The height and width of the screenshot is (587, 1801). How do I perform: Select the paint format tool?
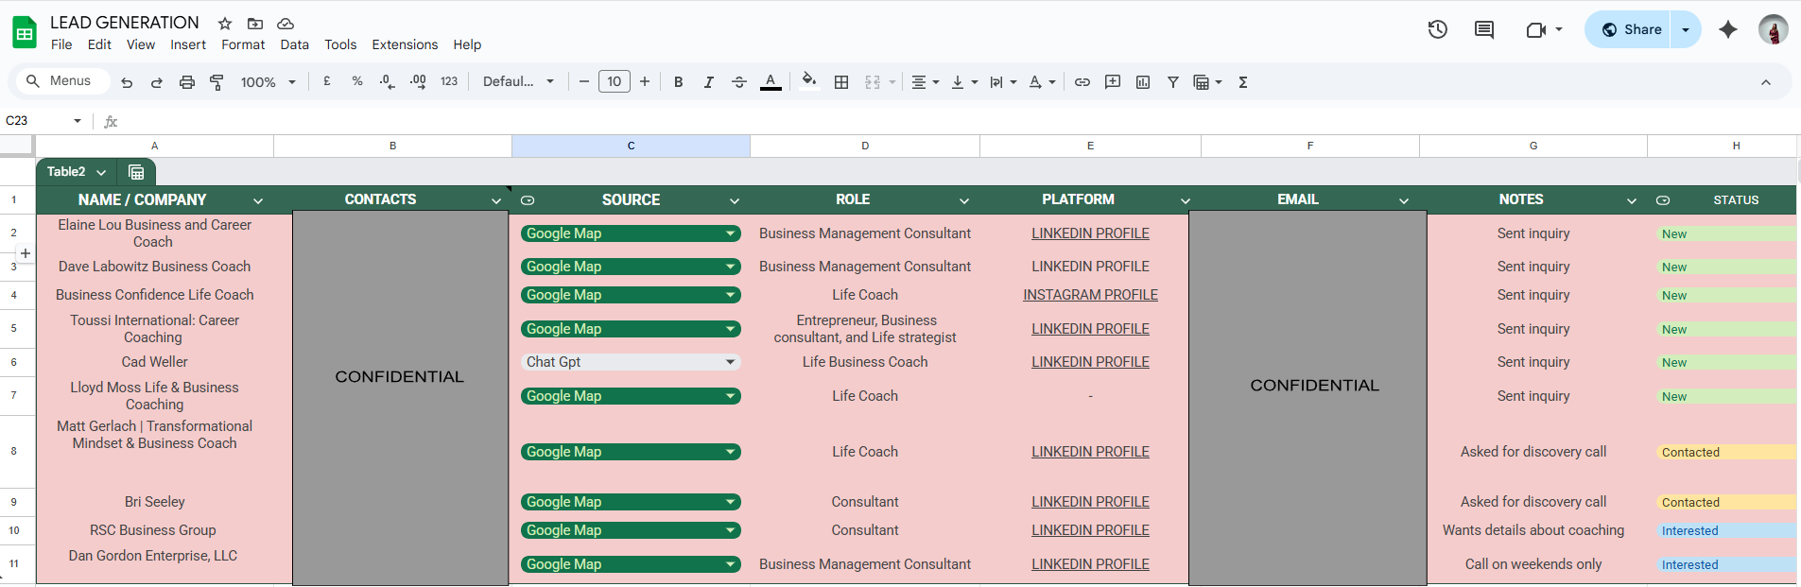216,82
